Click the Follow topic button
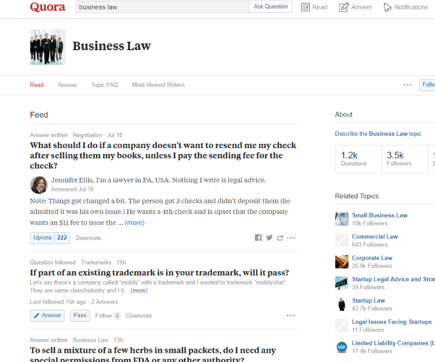 pyautogui.click(x=427, y=84)
